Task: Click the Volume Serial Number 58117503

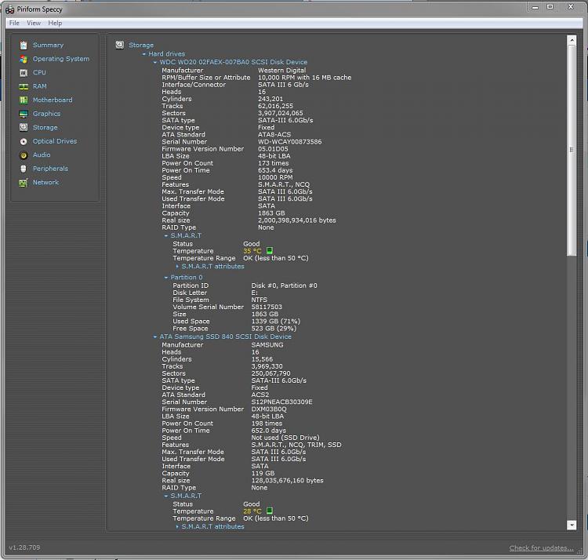Action: (267, 307)
